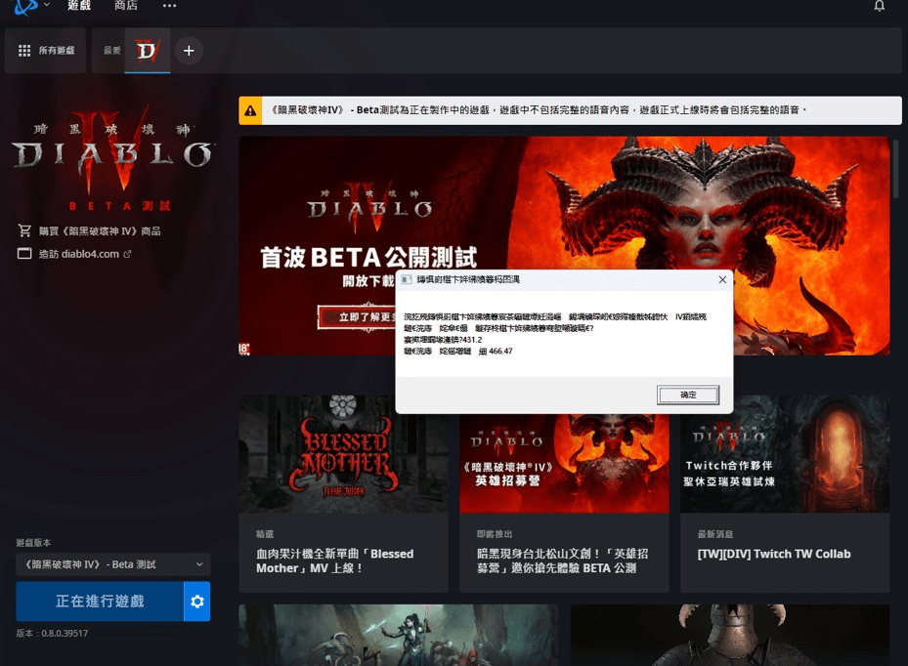Click the 確定 button in dialog
This screenshot has height=666, width=908.
(x=688, y=395)
